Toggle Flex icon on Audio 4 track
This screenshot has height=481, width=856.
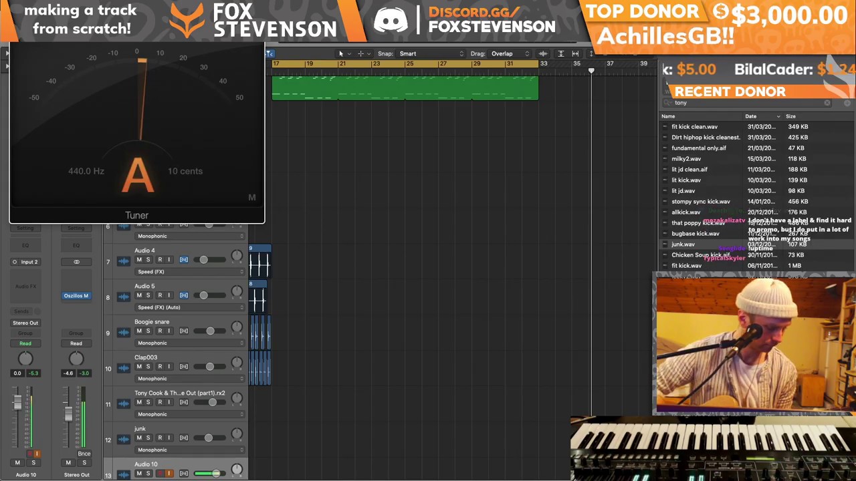[184, 260]
